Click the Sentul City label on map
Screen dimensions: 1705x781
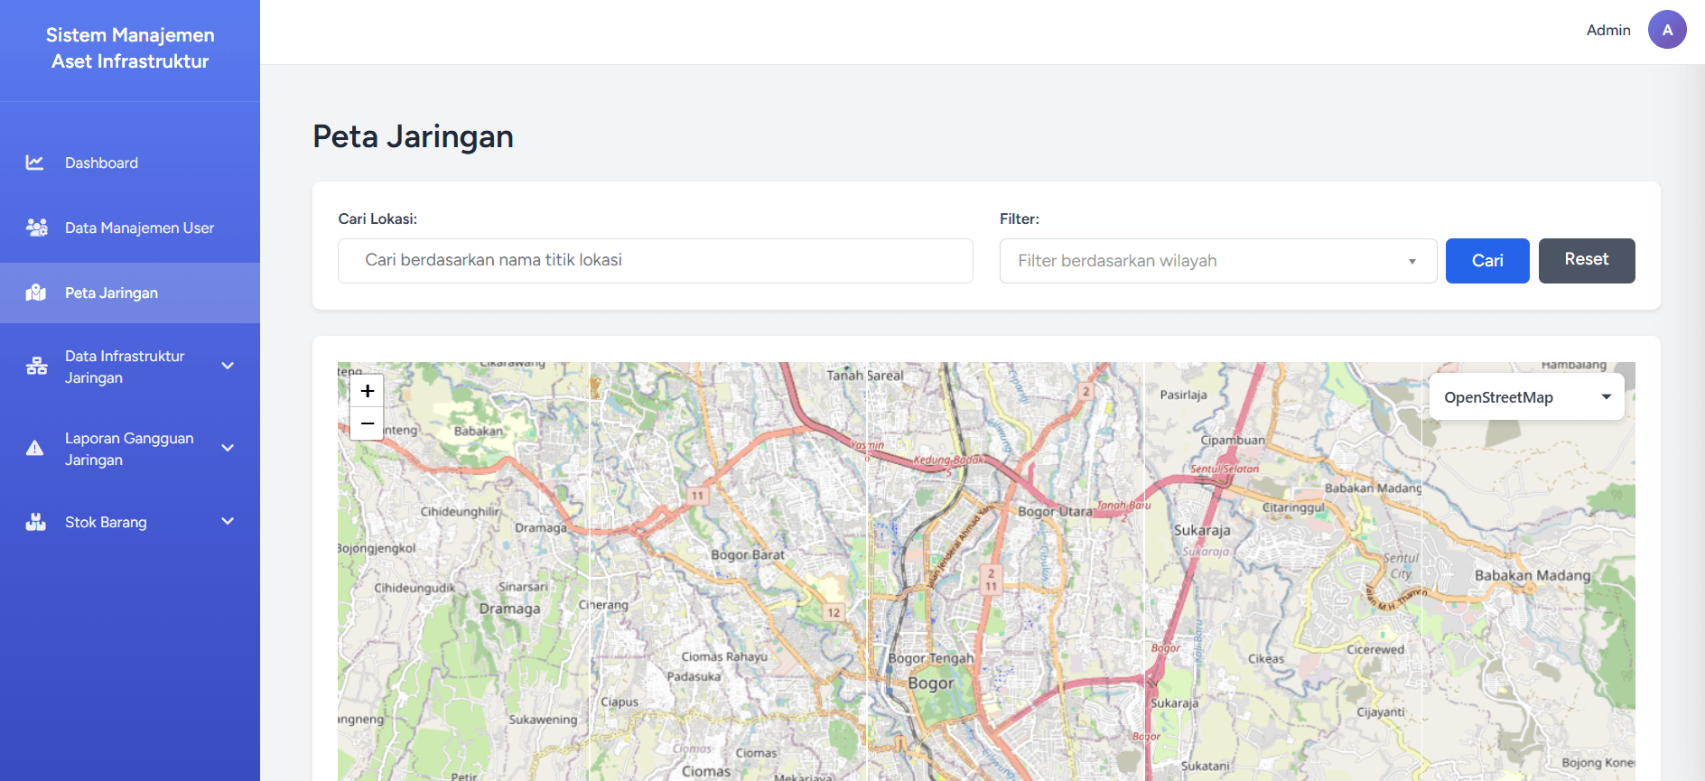click(x=1402, y=565)
